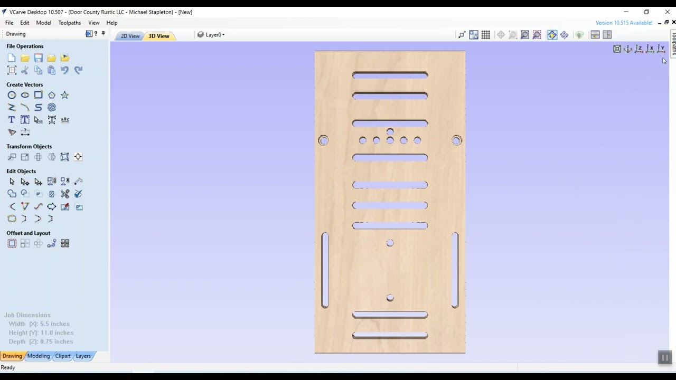Screen dimensions: 676x380
Task: Click the Copy Along Vectors icon
Action: pyautogui.click(x=51, y=243)
